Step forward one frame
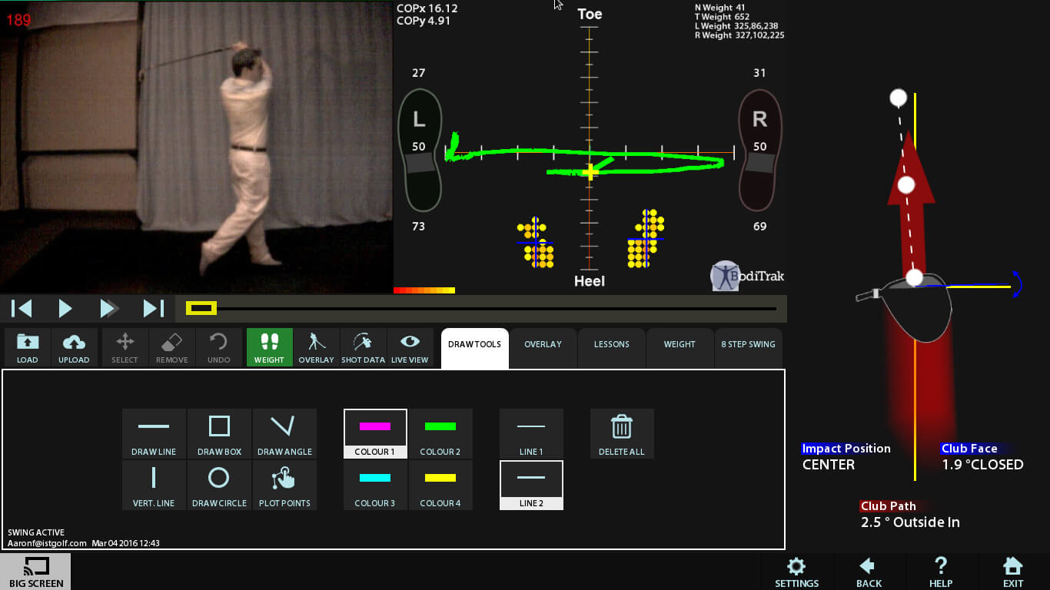Image resolution: width=1050 pixels, height=590 pixels. click(109, 309)
